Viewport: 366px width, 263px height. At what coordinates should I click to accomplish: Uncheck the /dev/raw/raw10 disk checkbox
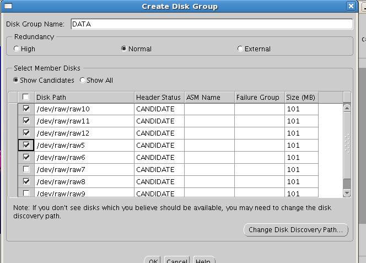pos(26,109)
